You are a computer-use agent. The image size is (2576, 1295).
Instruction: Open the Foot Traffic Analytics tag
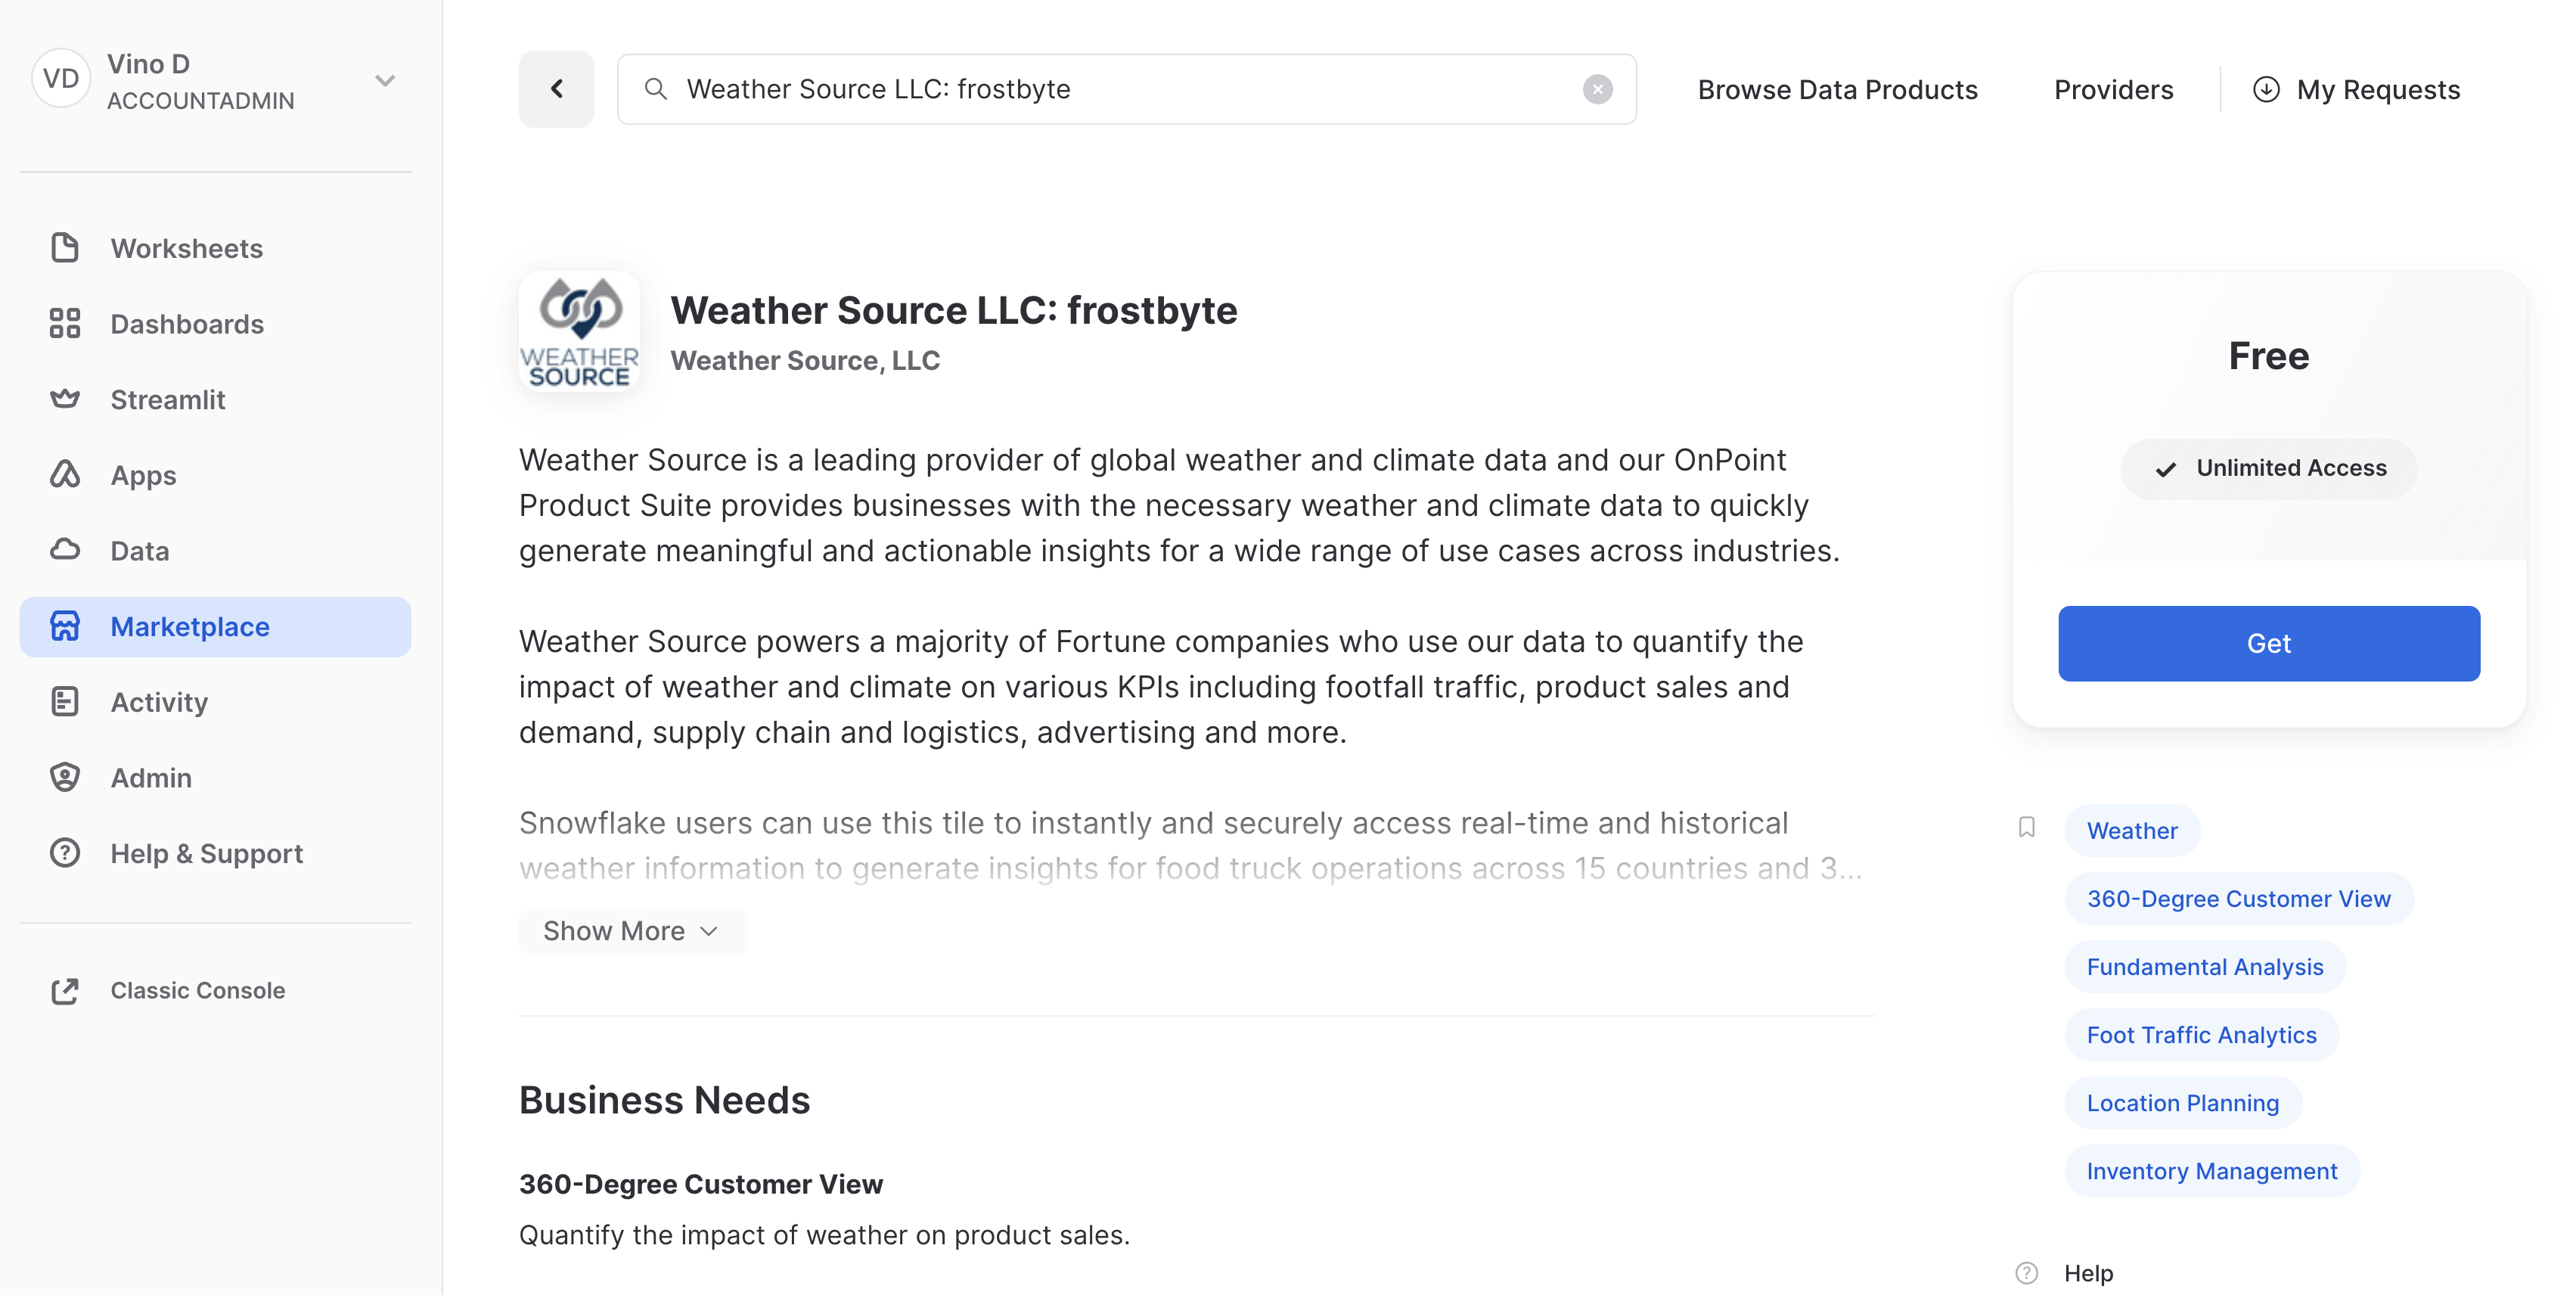tap(2202, 1034)
